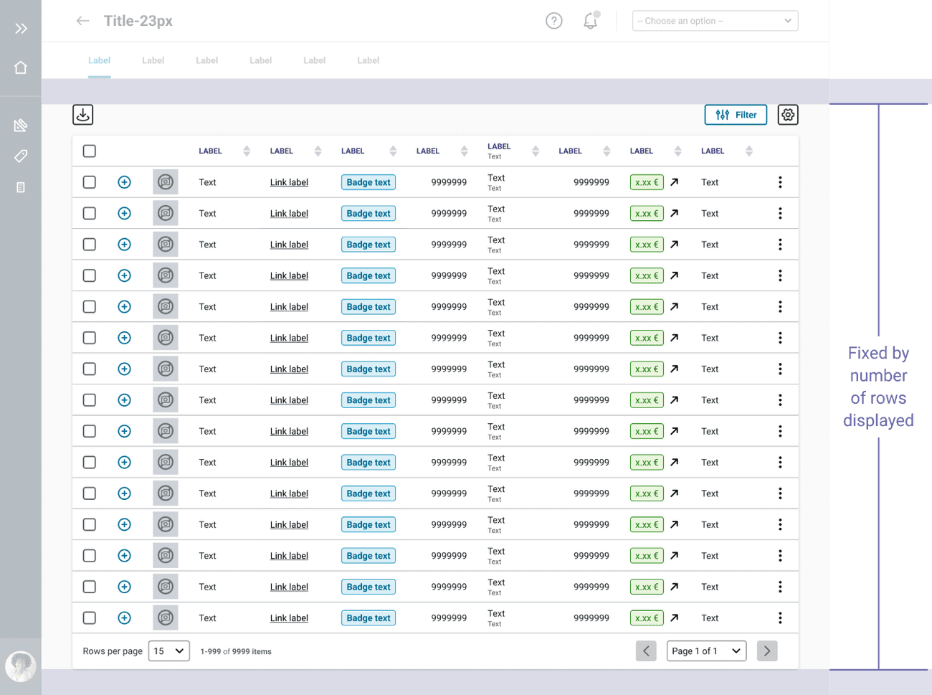Viewport: 932px width, 695px height.
Task: Click the help question mark icon
Action: pos(553,21)
